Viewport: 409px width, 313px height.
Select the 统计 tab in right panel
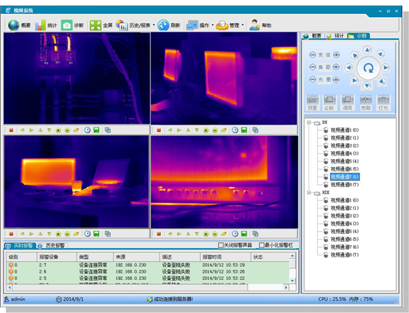pyautogui.click(x=336, y=36)
